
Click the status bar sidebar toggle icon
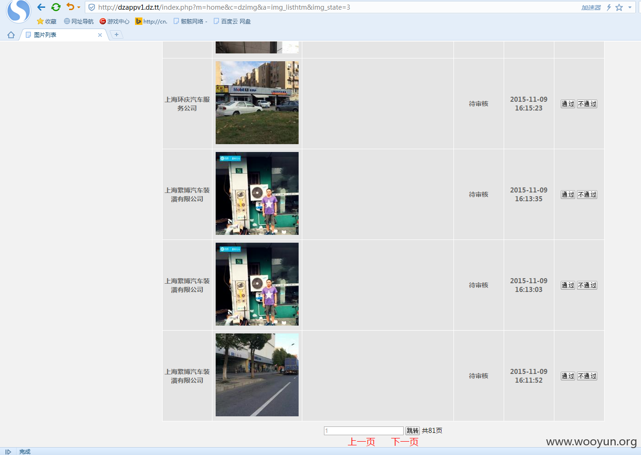click(8, 452)
